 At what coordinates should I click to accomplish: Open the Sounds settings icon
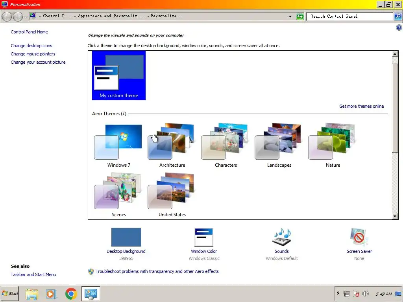[282, 237]
